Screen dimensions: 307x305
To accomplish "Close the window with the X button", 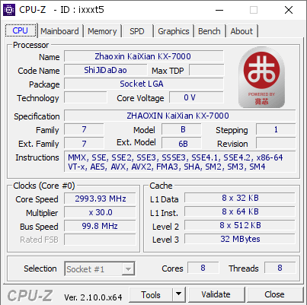I will click(289, 10).
